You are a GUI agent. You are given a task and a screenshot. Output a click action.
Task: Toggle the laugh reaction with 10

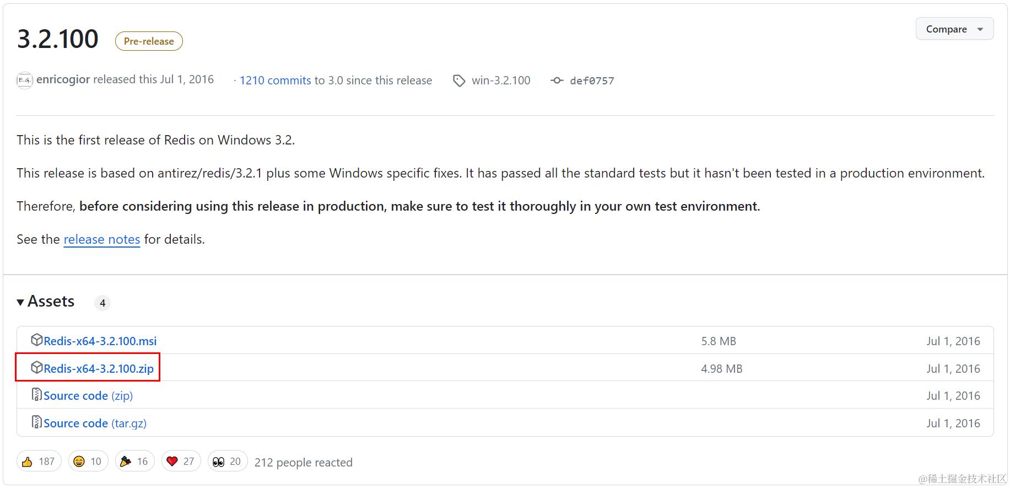coord(88,461)
